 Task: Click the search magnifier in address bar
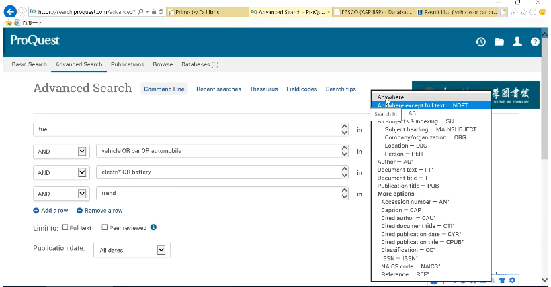click(x=140, y=11)
